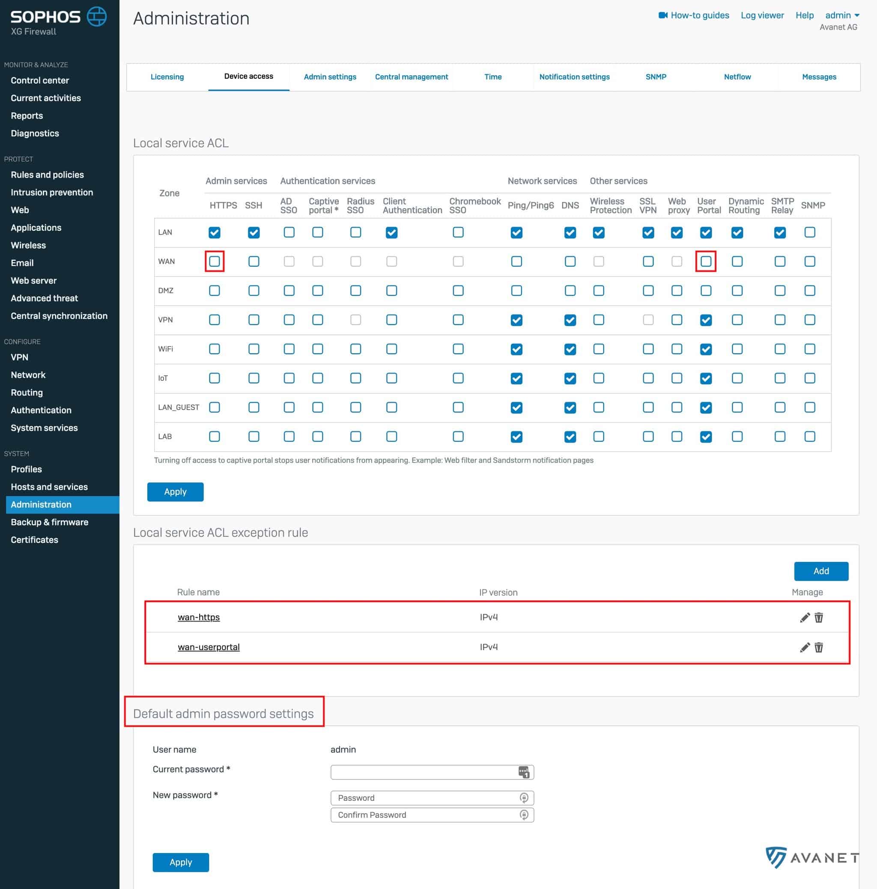Click the lock icon in Password field
877x889 pixels.
(x=523, y=797)
